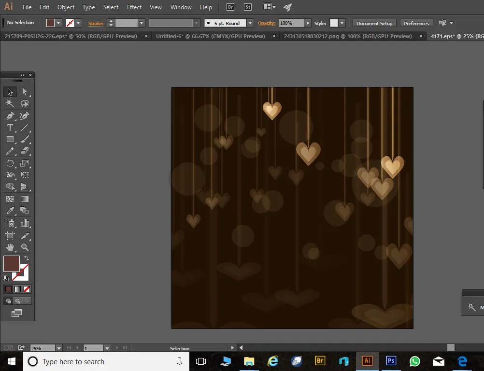Enable Draw Behind mode
The image size is (484, 371).
coord(18,301)
